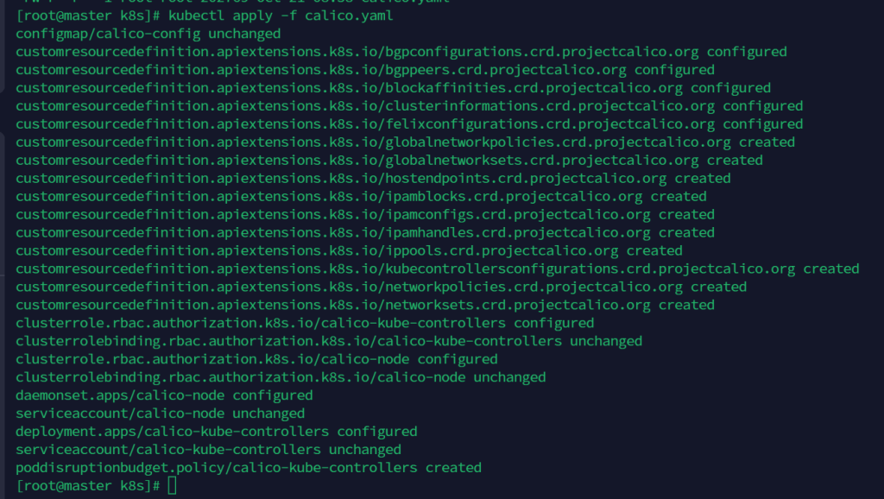884x499 pixels.
Task: Click the ippools.crd.projectcalico.org output line
Action: click(349, 251)
